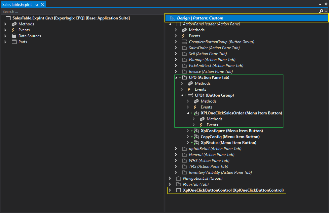Click the ActionPaneHeader action pane icon

tap(178, 24)
